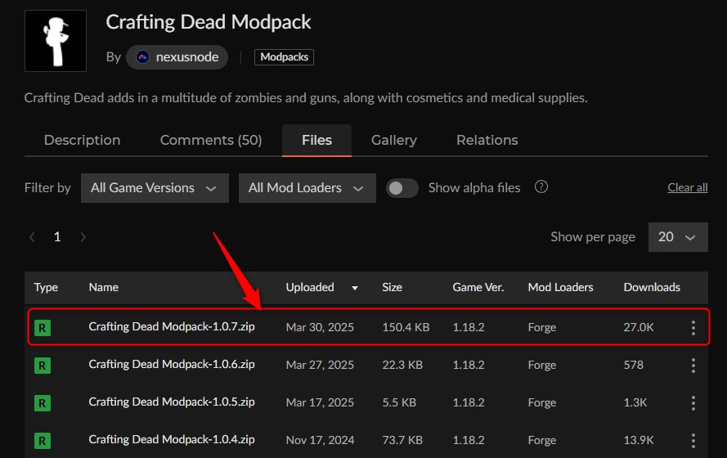This screenshot has width=727, height=458.
Task: Open the Modpacks category tag
Action: tap(284, 57)
